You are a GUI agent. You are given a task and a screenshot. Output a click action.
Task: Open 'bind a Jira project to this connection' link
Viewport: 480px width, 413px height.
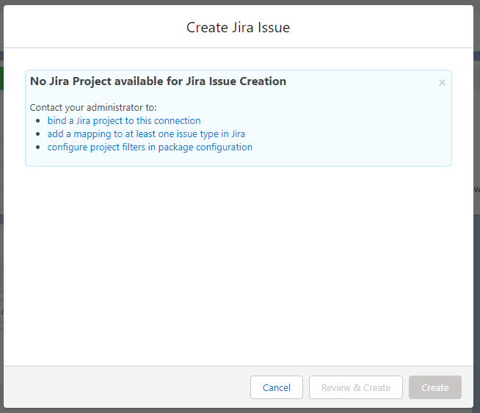124,120
